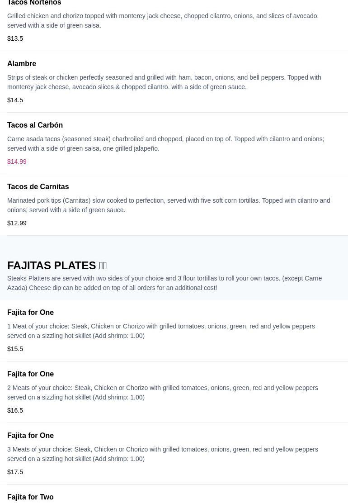Click the '1 Meat of your choice' description
The image size is (348, 504).
(x=161, y=331)
